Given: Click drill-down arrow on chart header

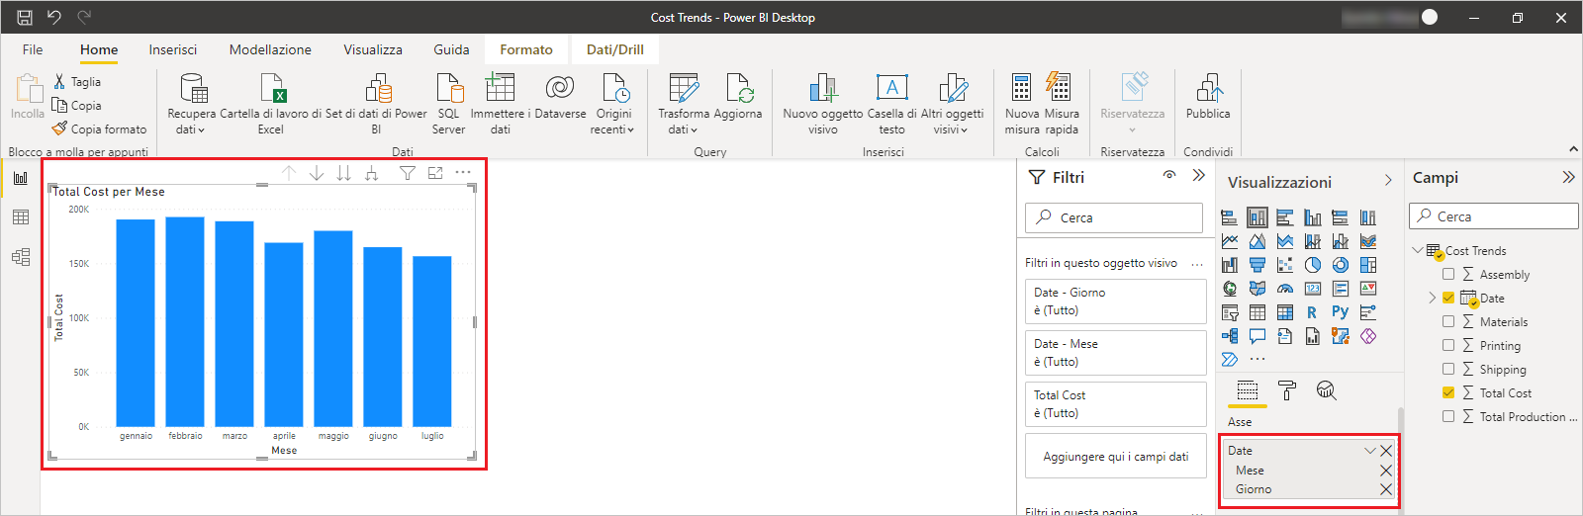Looking at the screenshot, I should coord(317,173).
